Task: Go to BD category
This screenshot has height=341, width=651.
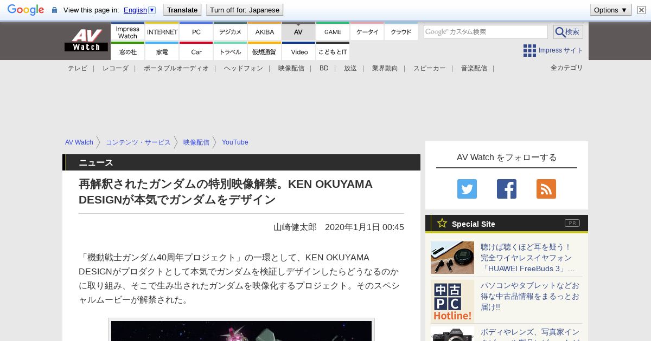Action: coord(324,68)
